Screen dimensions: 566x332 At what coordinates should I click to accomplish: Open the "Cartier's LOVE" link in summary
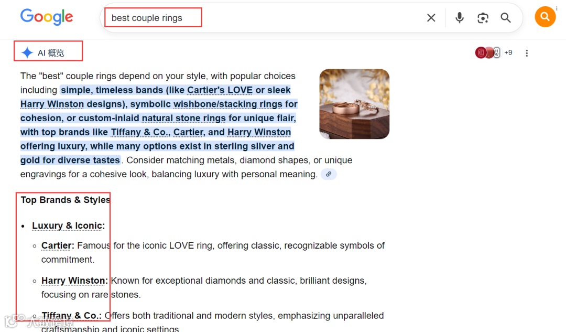point(220,90)
